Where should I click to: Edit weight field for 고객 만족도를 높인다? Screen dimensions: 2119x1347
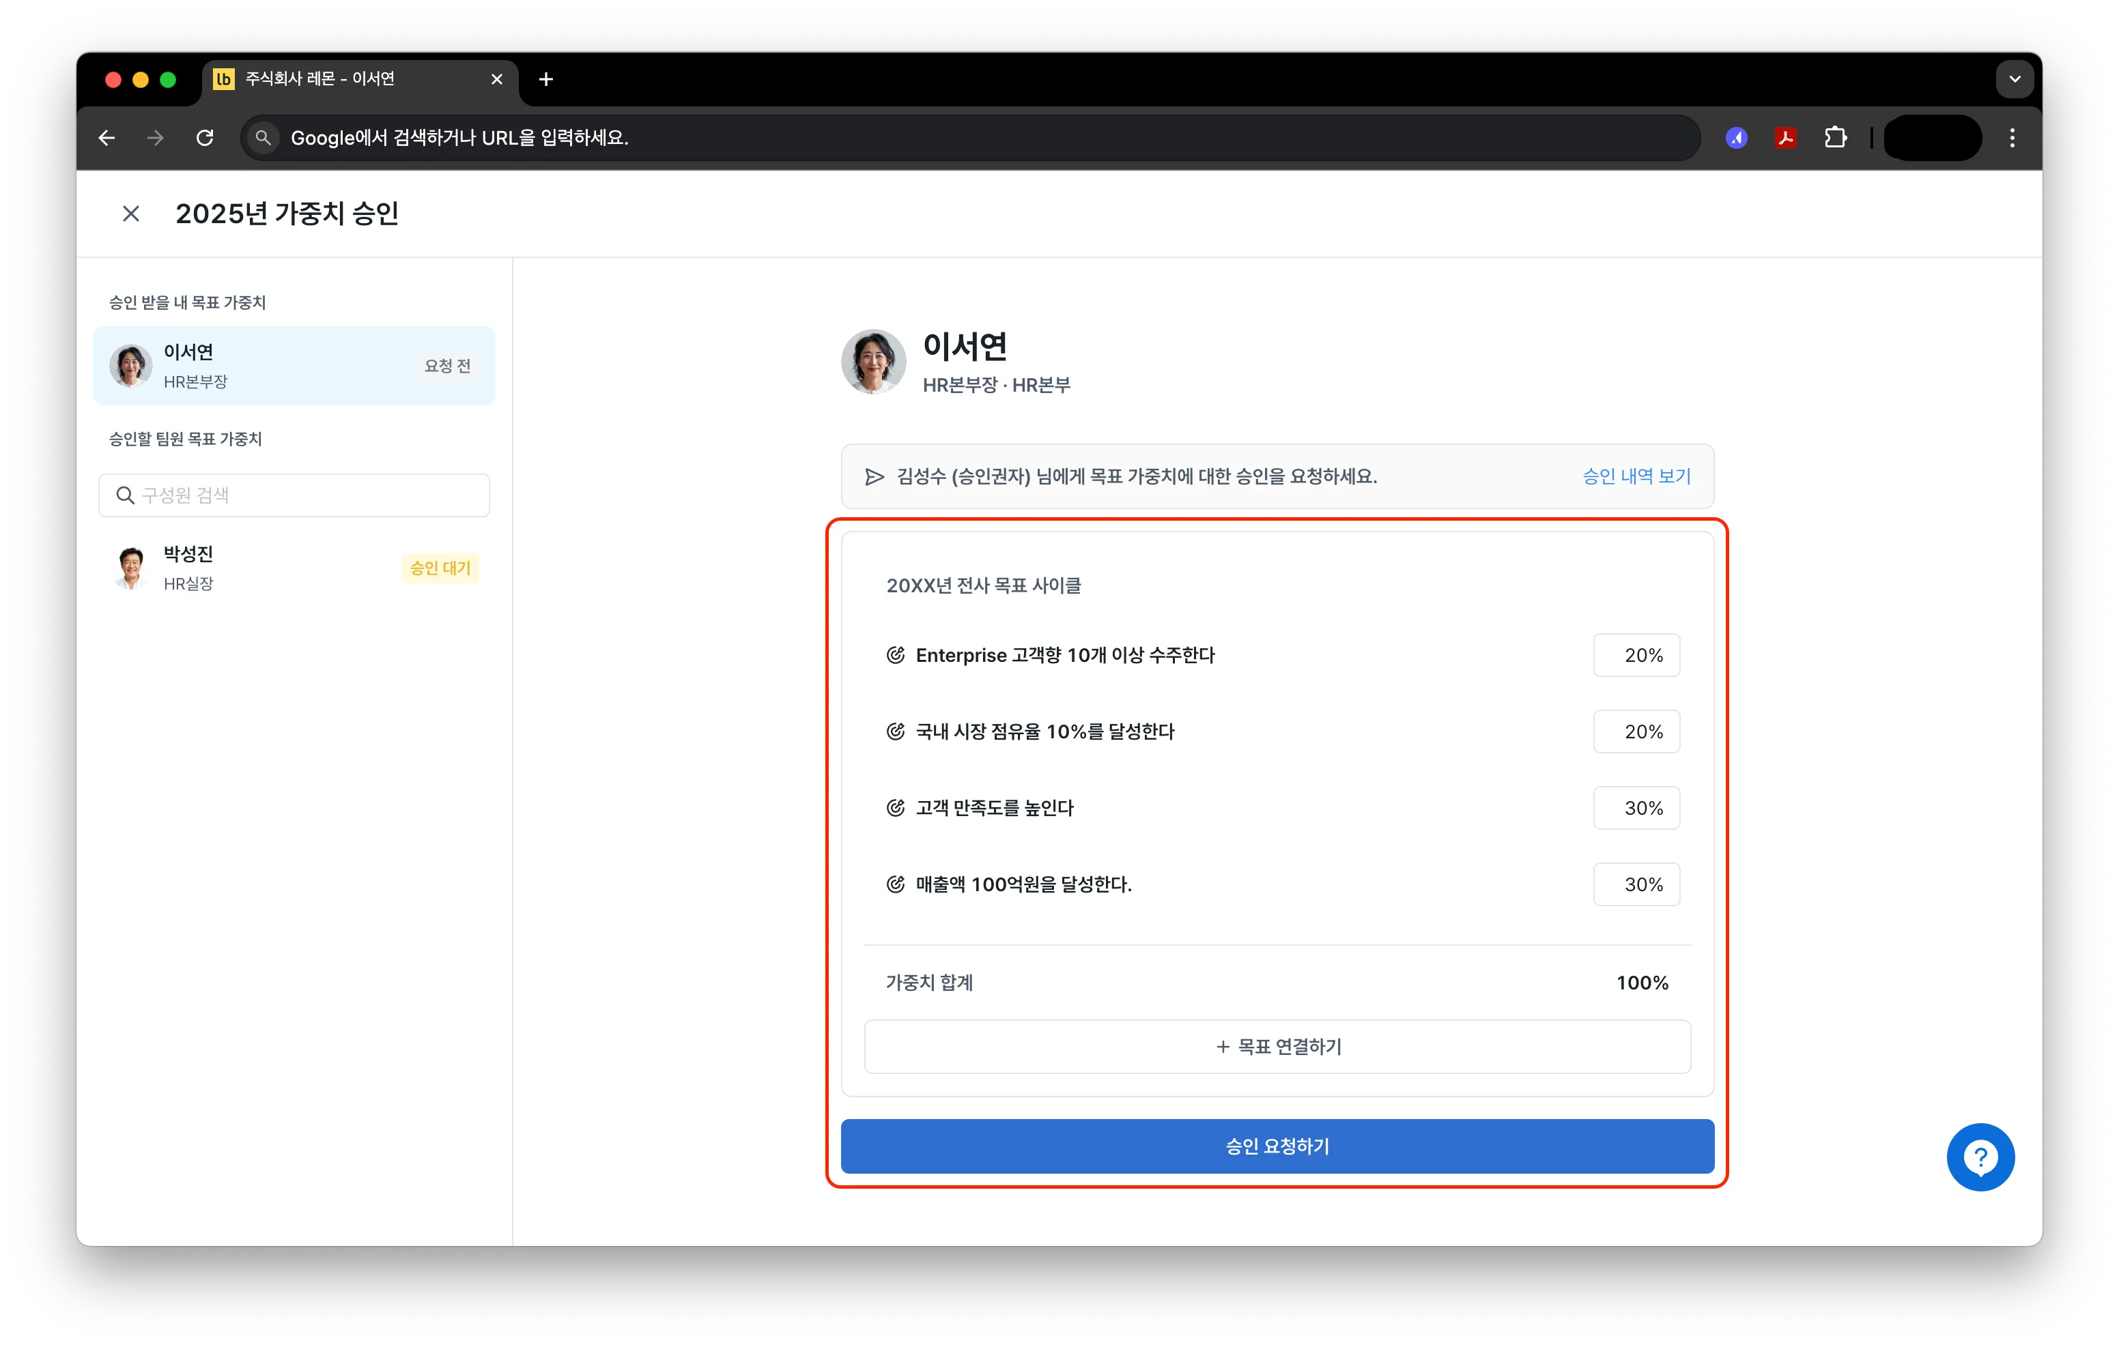tap(1636, 808)
